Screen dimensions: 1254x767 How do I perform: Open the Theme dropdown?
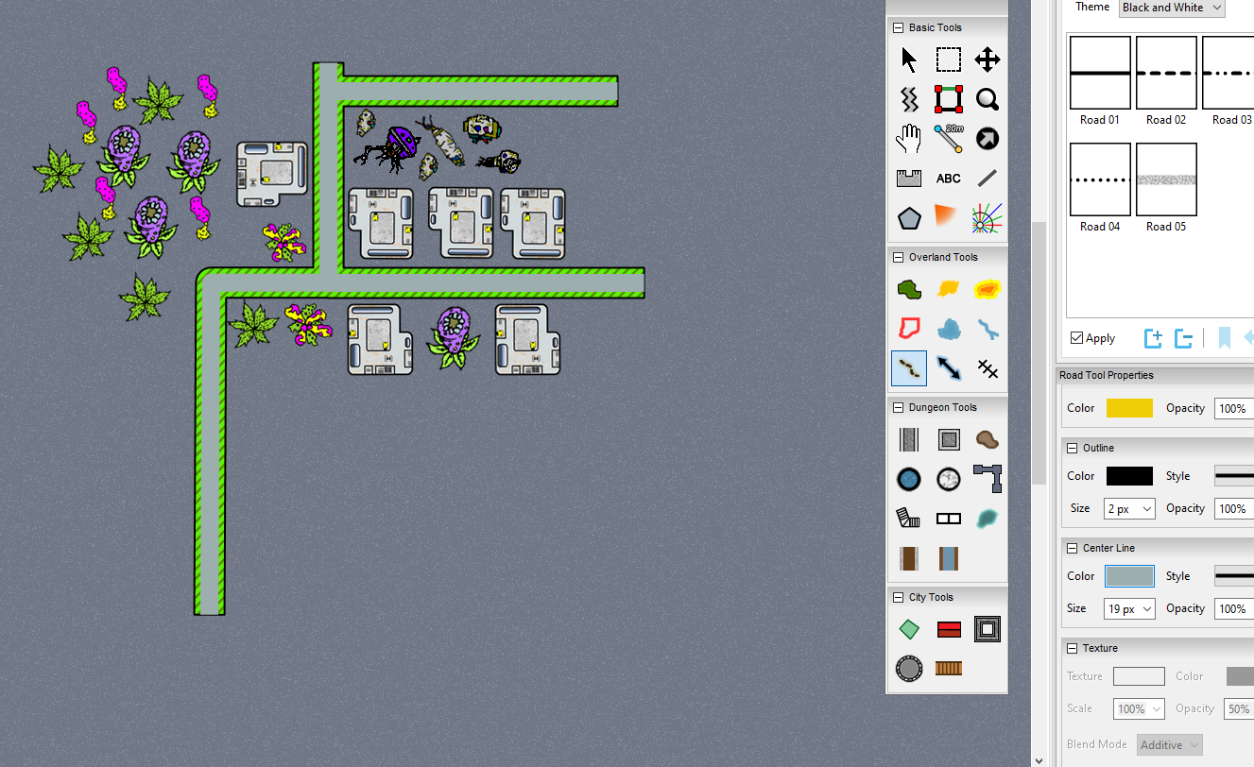(1171, 8)
